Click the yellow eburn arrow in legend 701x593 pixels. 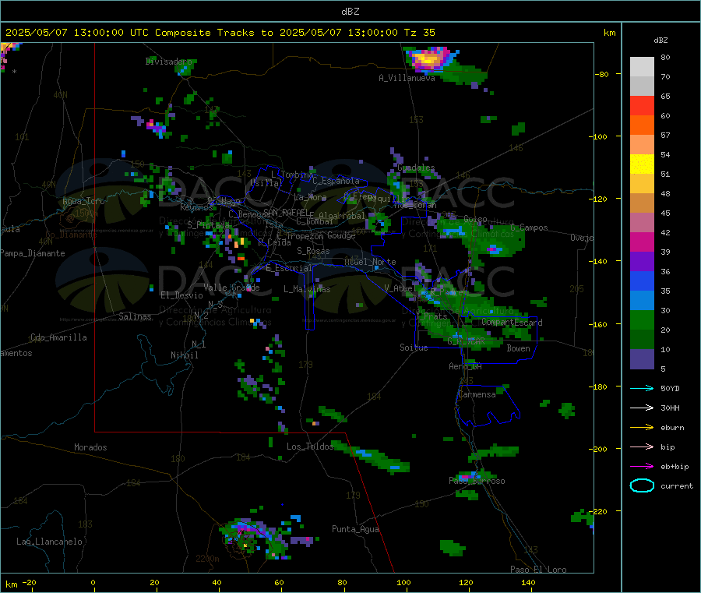[642, 428]
